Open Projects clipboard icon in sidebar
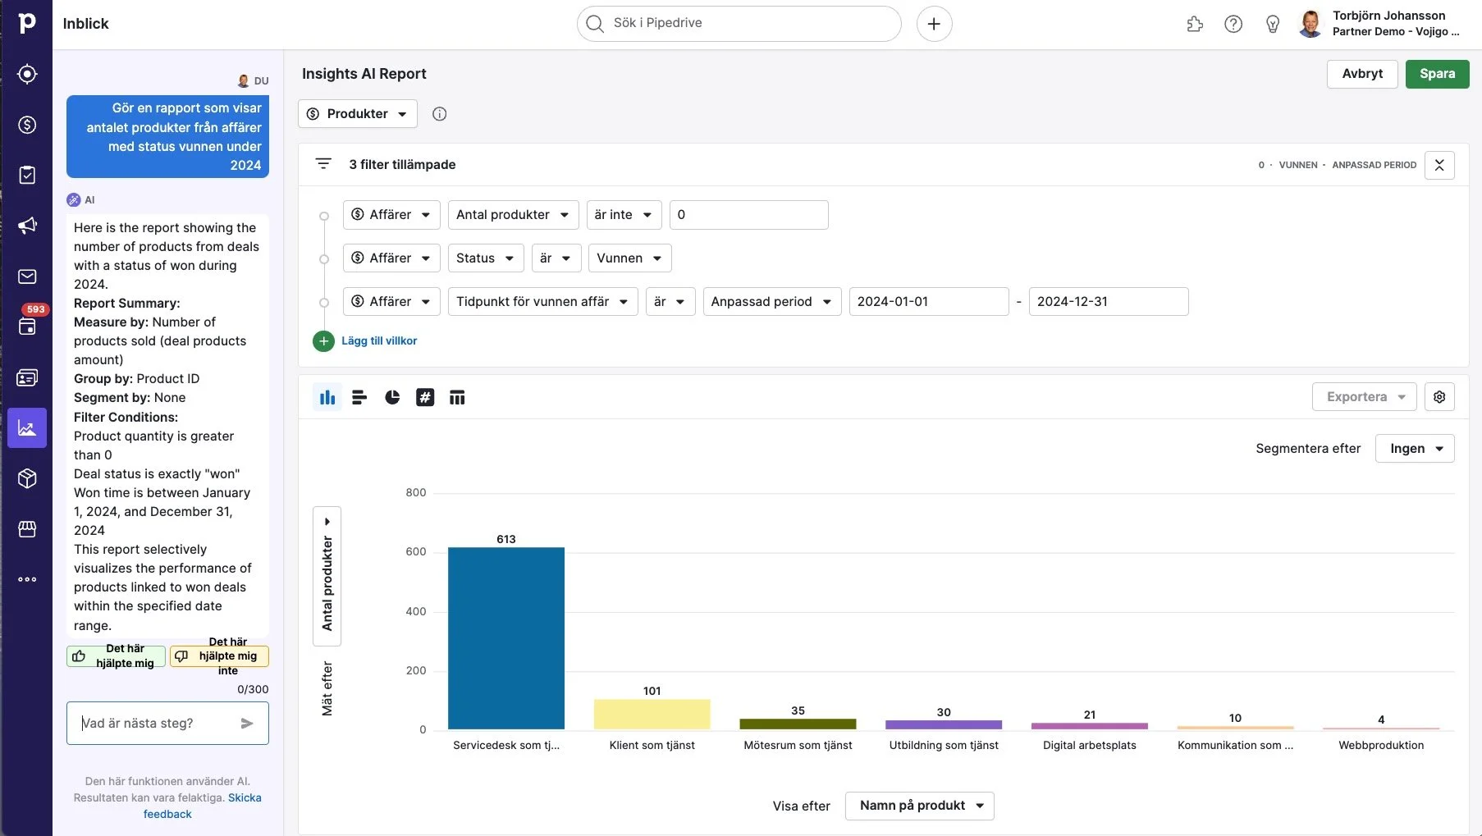The width and height of the screenshot is (1482, 836). pyautogui.click(x=27, y=175)
